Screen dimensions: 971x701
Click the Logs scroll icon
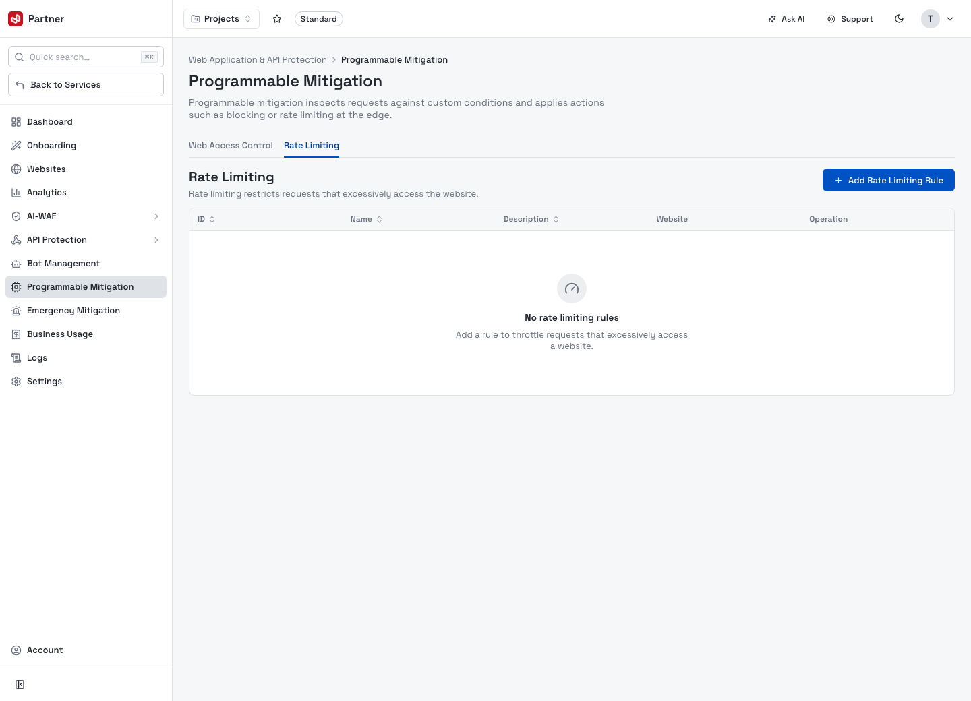tap(16, 358)
